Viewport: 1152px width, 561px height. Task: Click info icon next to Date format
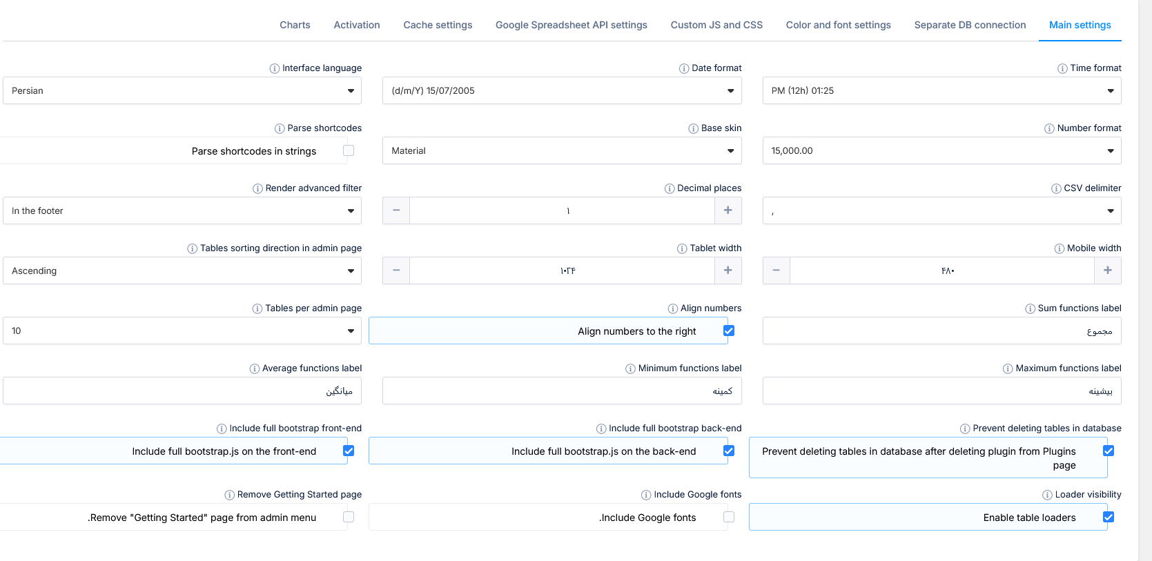click(x=684, y=68)
